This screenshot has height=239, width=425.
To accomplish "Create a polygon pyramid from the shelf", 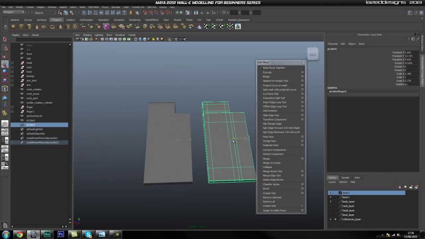I will tap(60, 27).
